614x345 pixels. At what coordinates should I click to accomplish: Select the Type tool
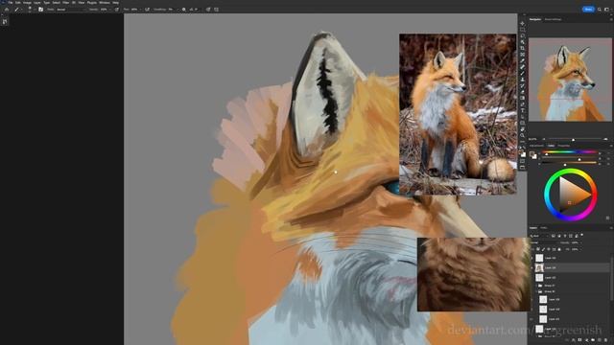click(522, 110)
